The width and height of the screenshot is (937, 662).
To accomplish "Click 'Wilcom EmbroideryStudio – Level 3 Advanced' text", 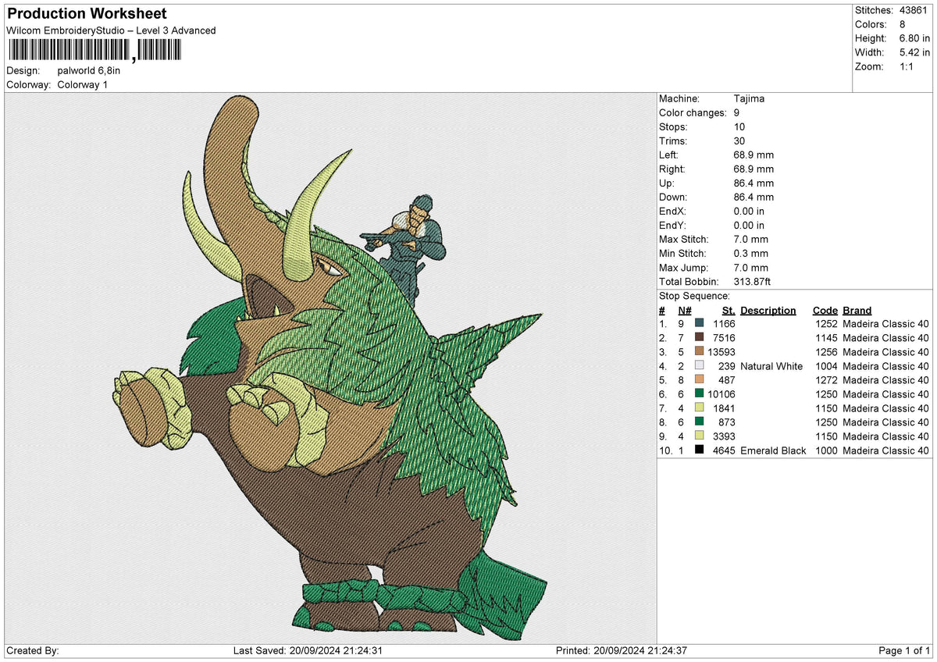I will pyautogui.click(x=111, y=30).
